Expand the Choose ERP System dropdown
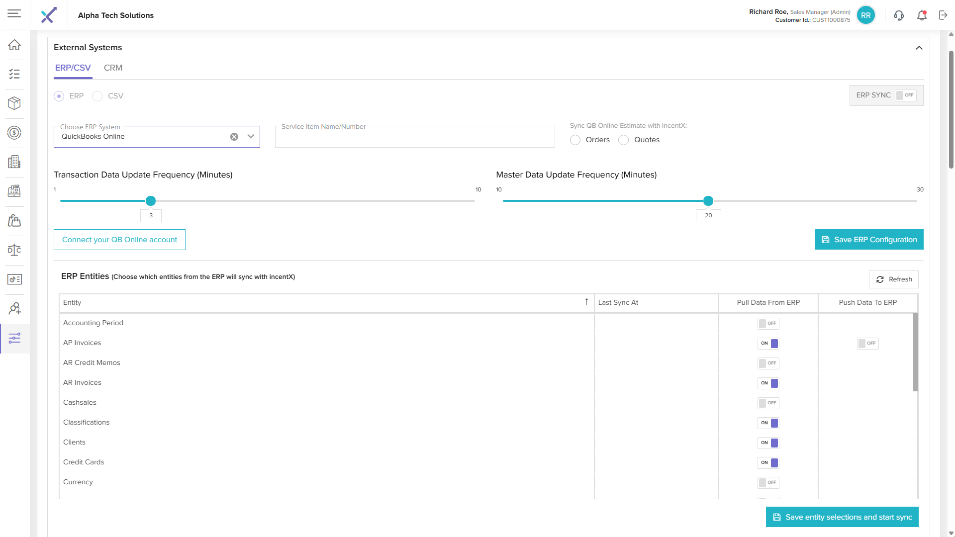This screenshot has height=537, width=955. [251, 137]
